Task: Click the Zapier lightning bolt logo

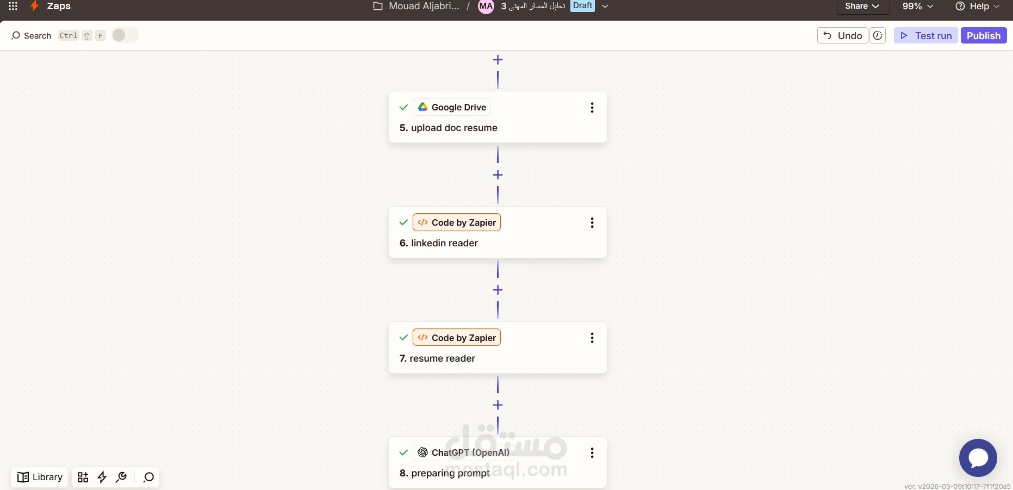Action: click(34, 7)
